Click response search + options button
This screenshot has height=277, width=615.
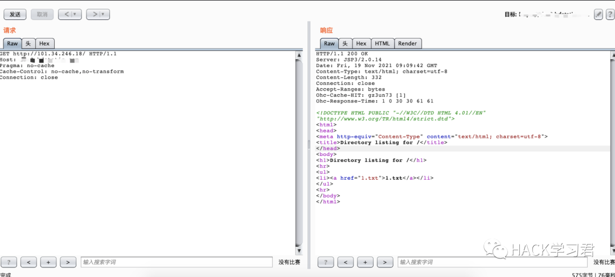coord(365,262)
